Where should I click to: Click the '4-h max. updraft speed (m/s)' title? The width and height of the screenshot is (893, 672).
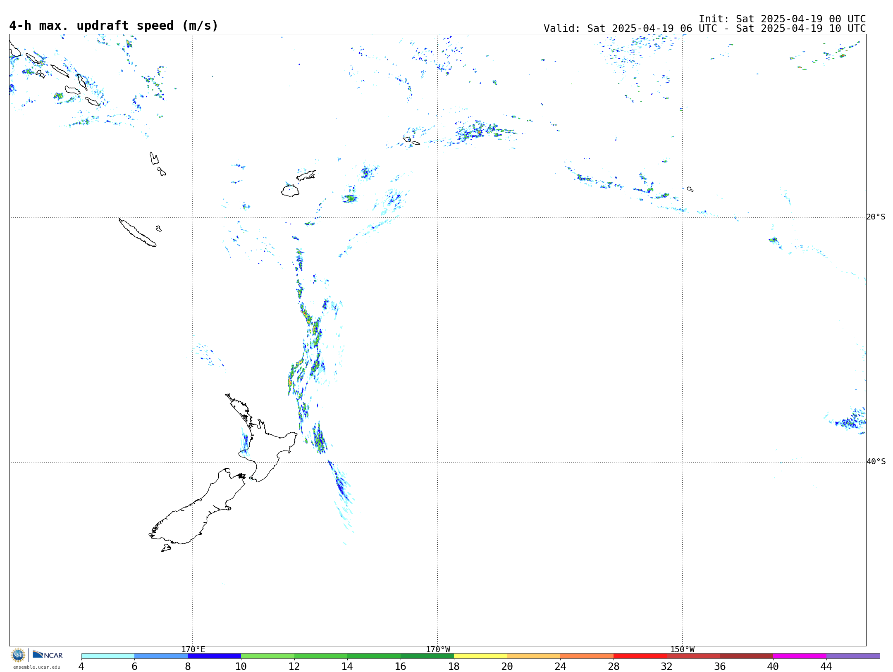click(x=114, y=26)
